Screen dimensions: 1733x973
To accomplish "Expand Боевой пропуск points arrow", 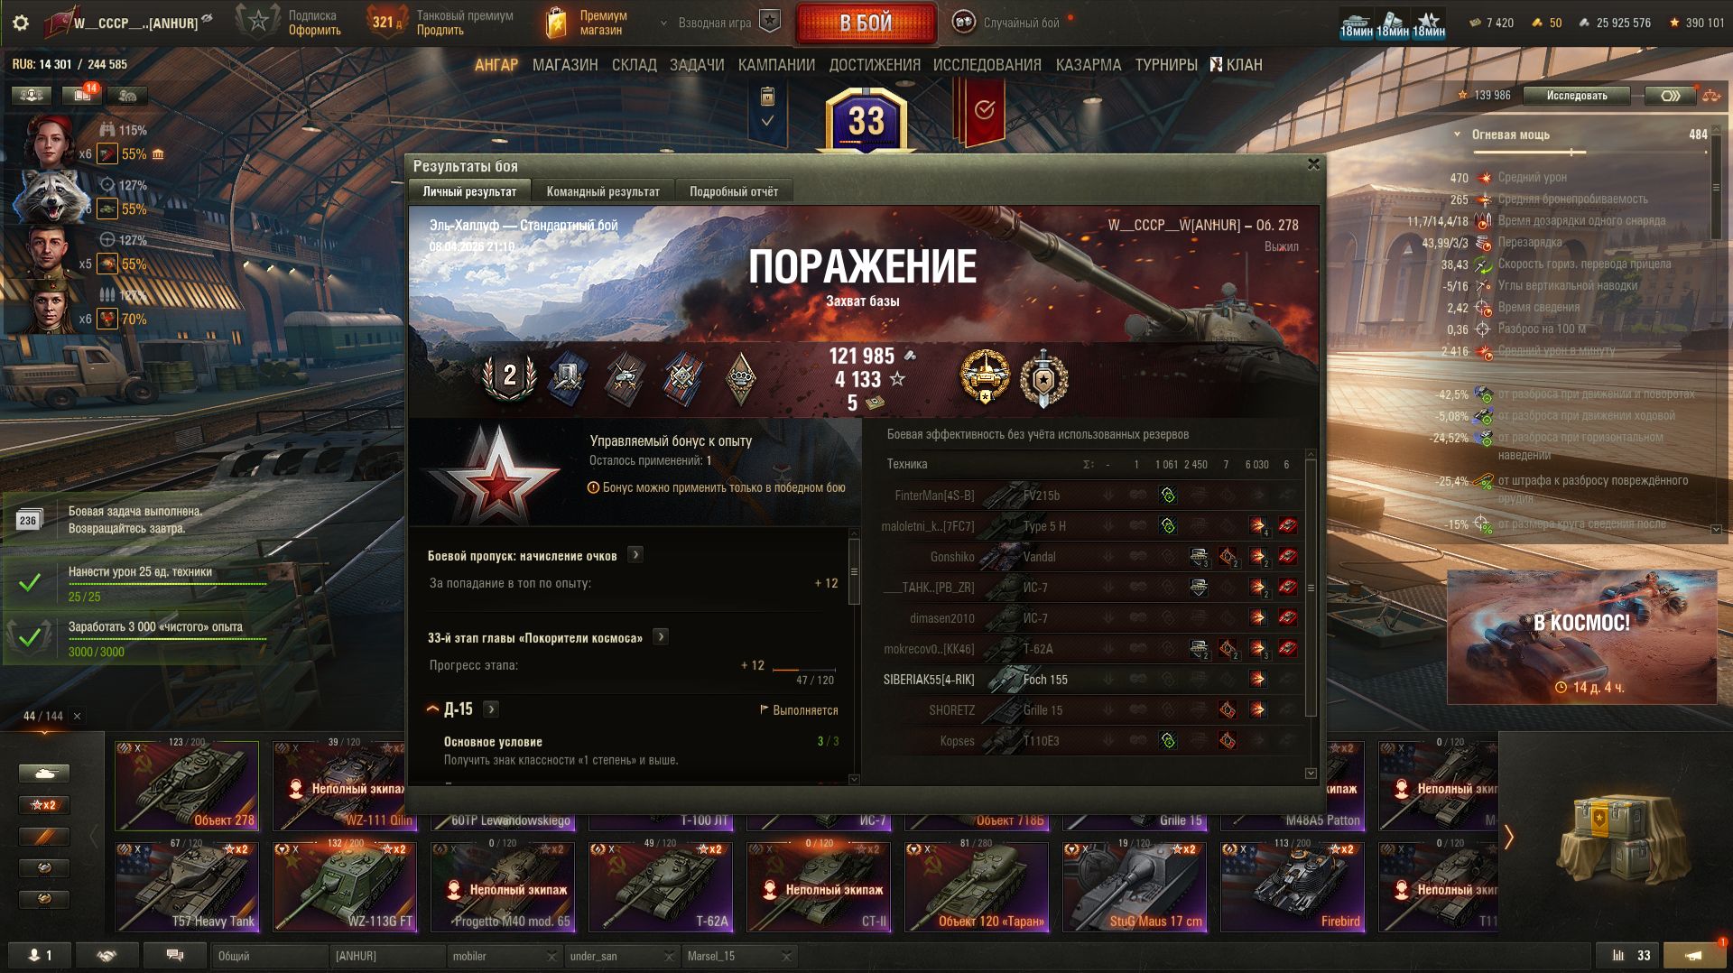I will [x=635, y=554].
